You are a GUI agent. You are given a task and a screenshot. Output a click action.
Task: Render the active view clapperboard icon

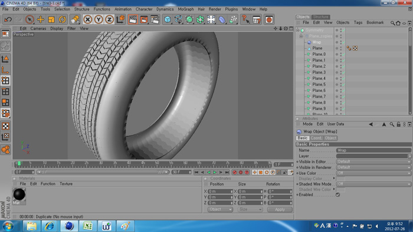133,19
